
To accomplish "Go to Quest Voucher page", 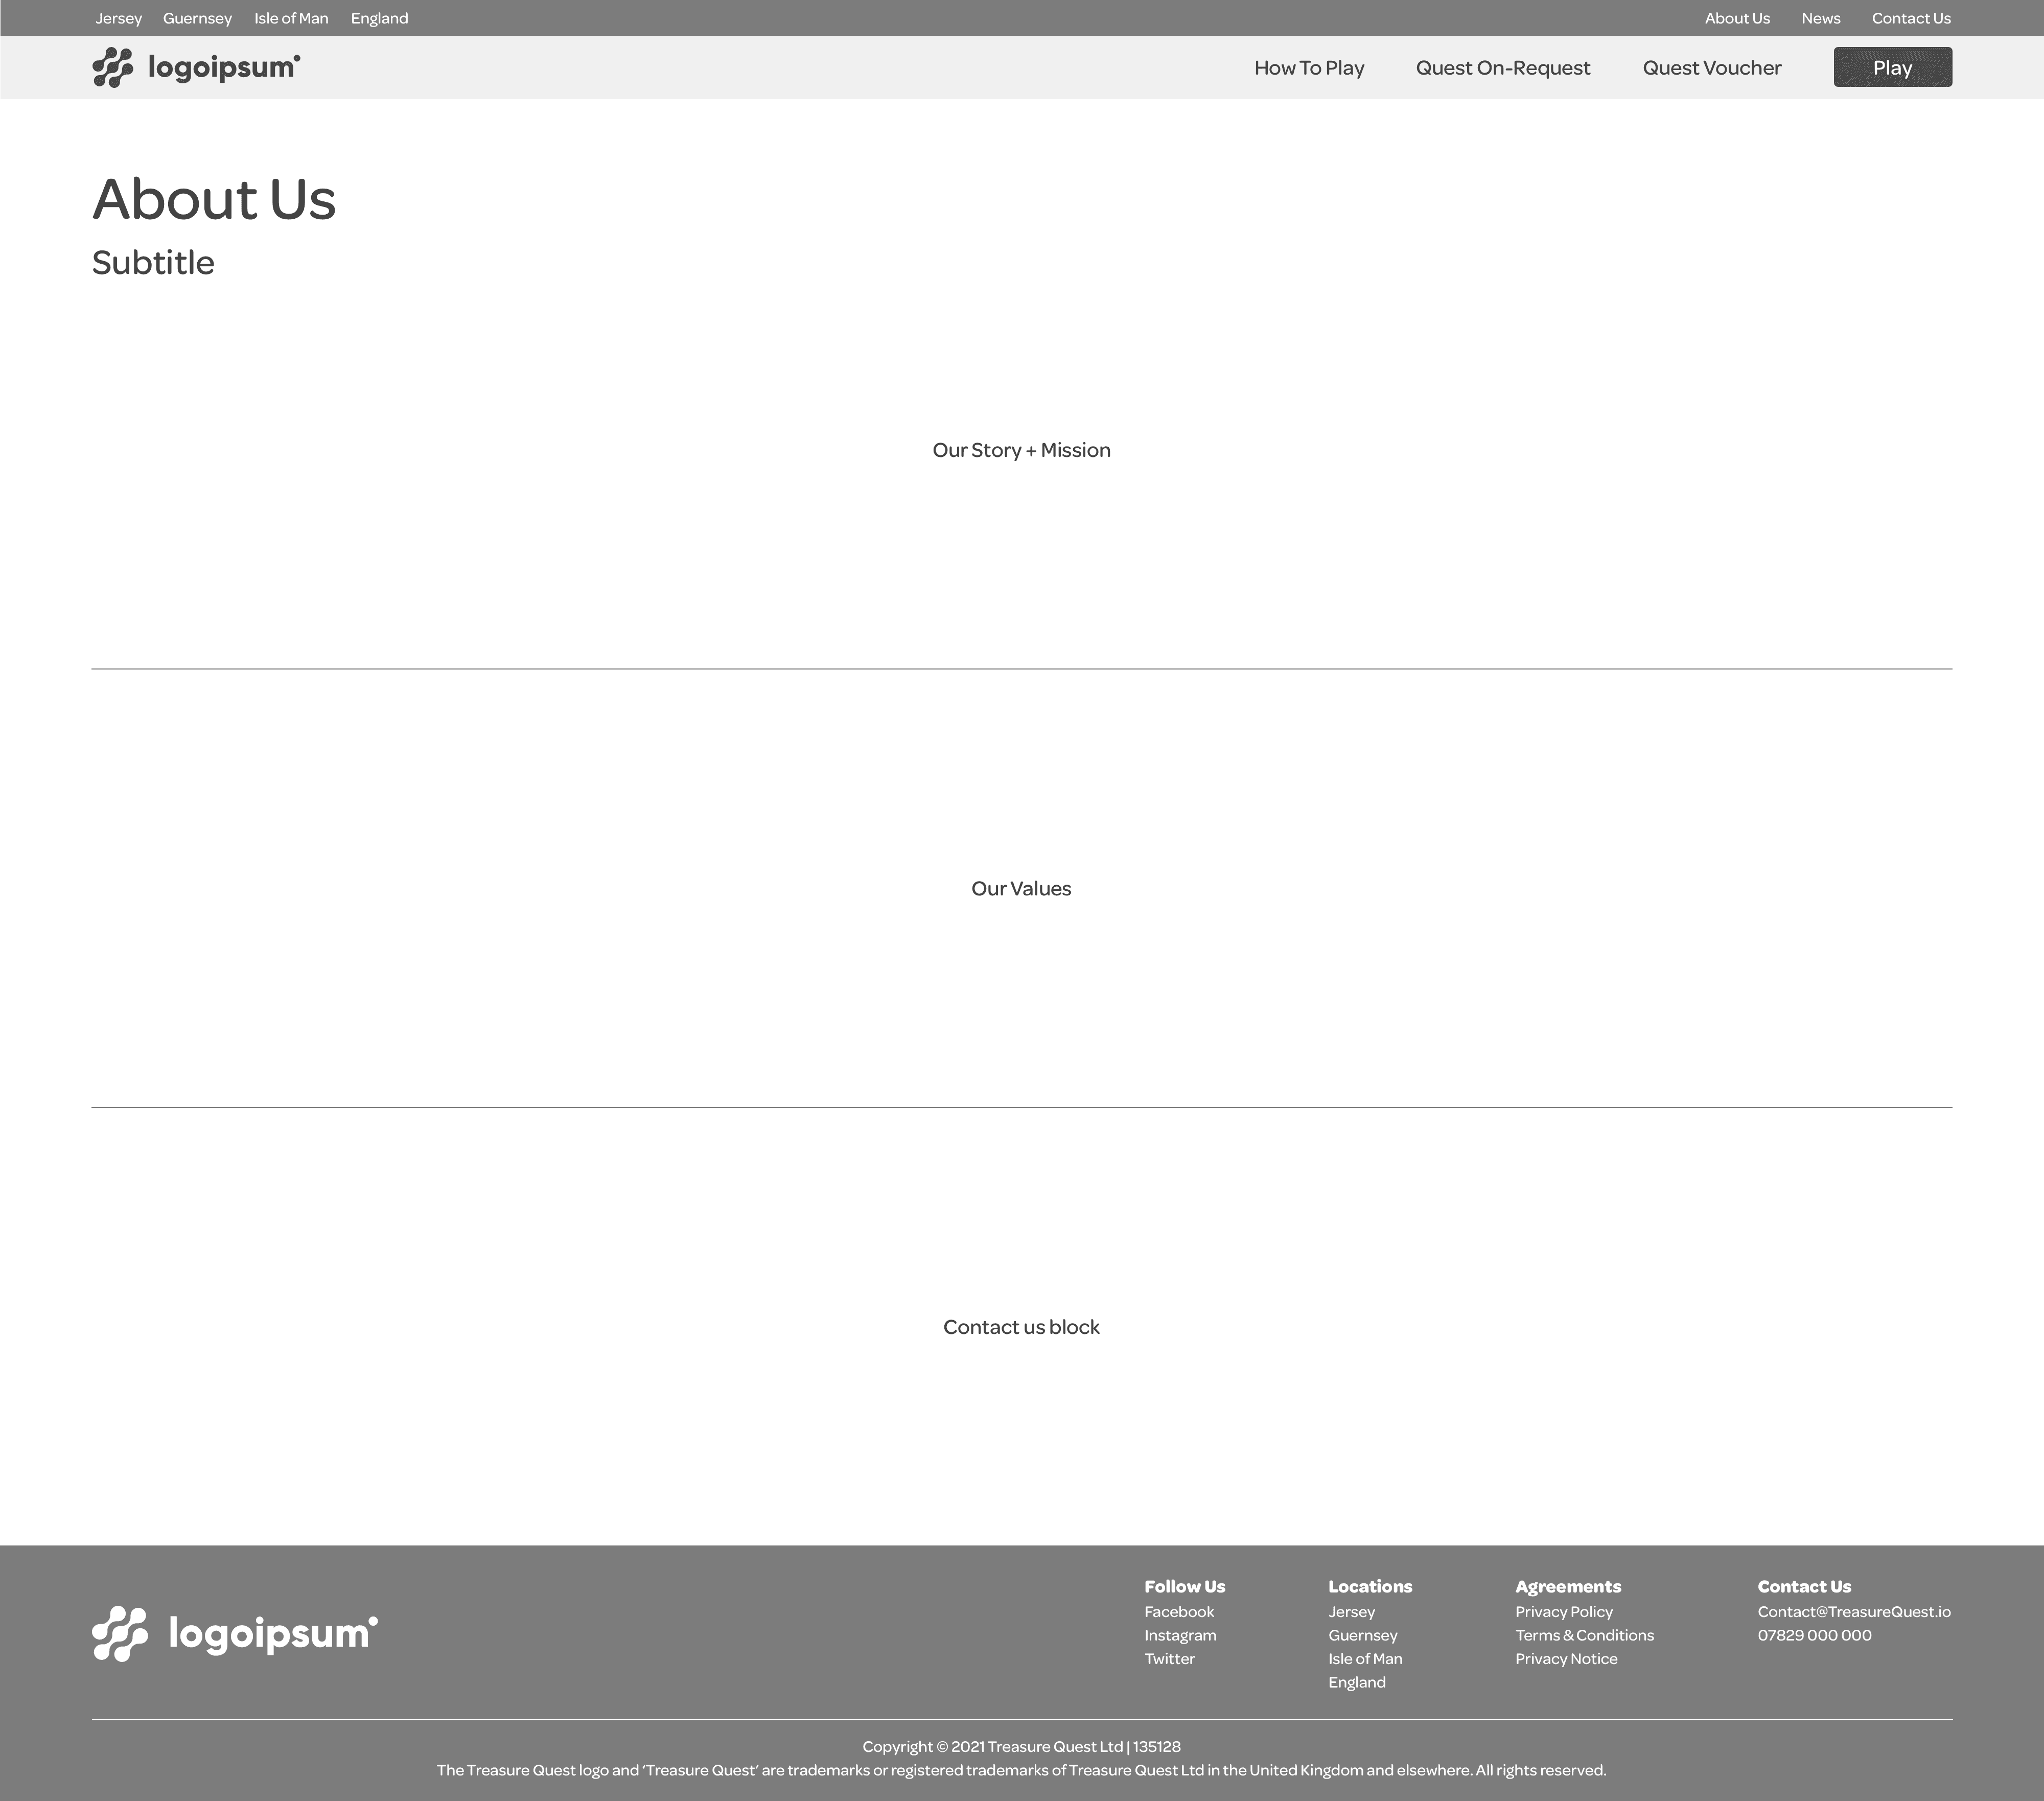I will coord(1711,68).
